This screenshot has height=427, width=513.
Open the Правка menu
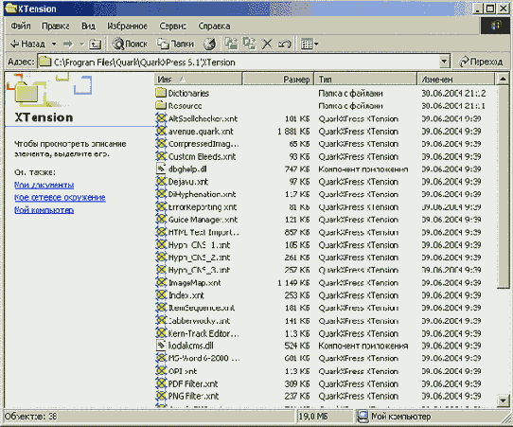pos(55,26)
